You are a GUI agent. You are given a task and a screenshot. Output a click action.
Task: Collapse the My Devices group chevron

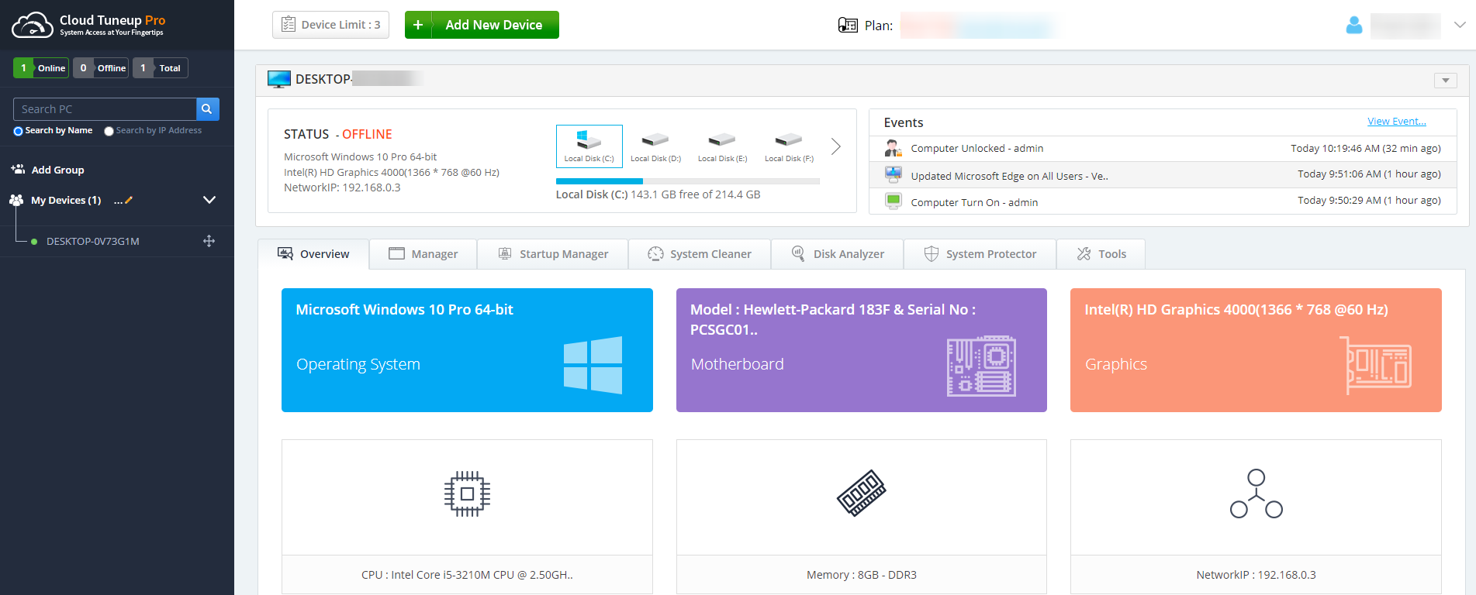tap(209, 200)
